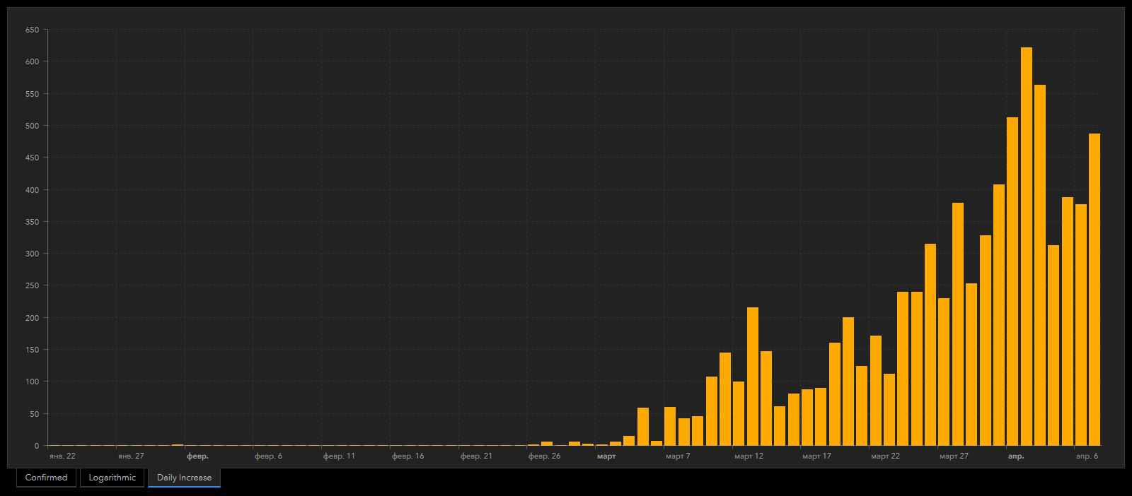Click the final bar of the series
This screenshot has width=1132, height=496.
click(x=1095, y=290)
